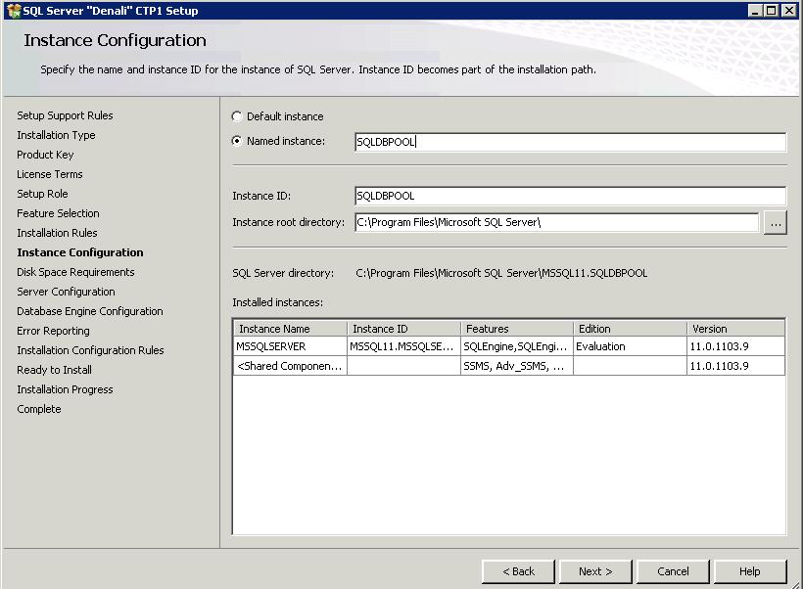Select the Named instance radio button

tap(237, 141)
